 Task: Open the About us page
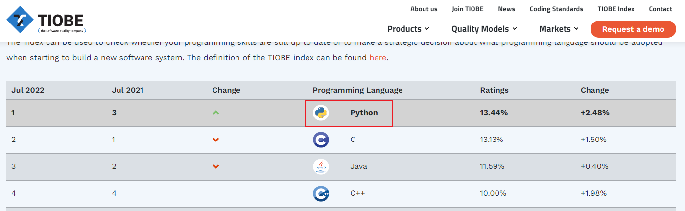(424, 9)
